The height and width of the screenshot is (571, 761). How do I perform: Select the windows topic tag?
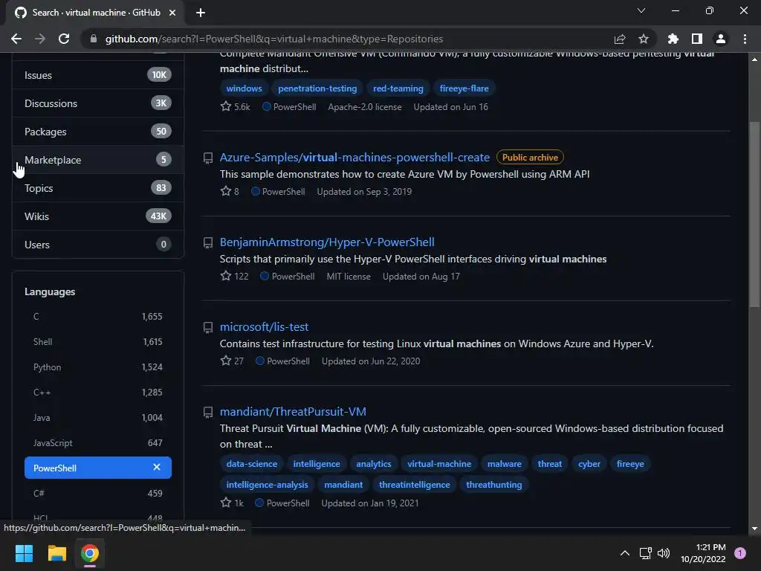244,88
